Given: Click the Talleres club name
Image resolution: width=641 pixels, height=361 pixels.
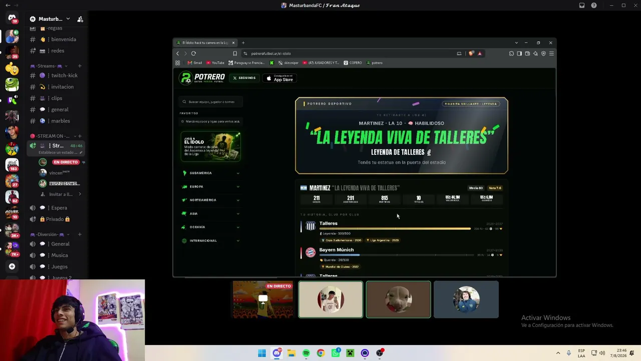Looking at the screenshot, I should (x=329, y=223).
